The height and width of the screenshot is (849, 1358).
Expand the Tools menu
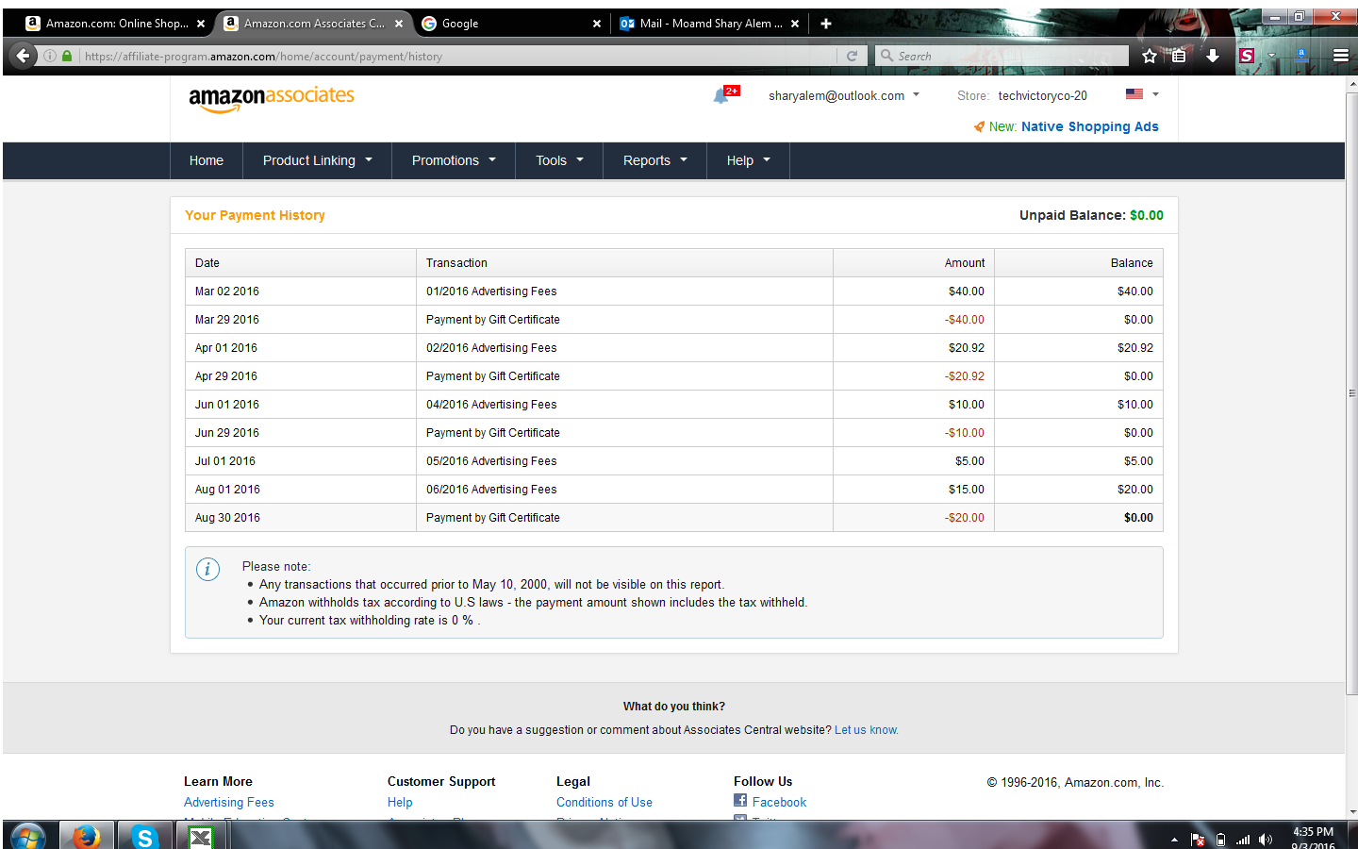559,160
